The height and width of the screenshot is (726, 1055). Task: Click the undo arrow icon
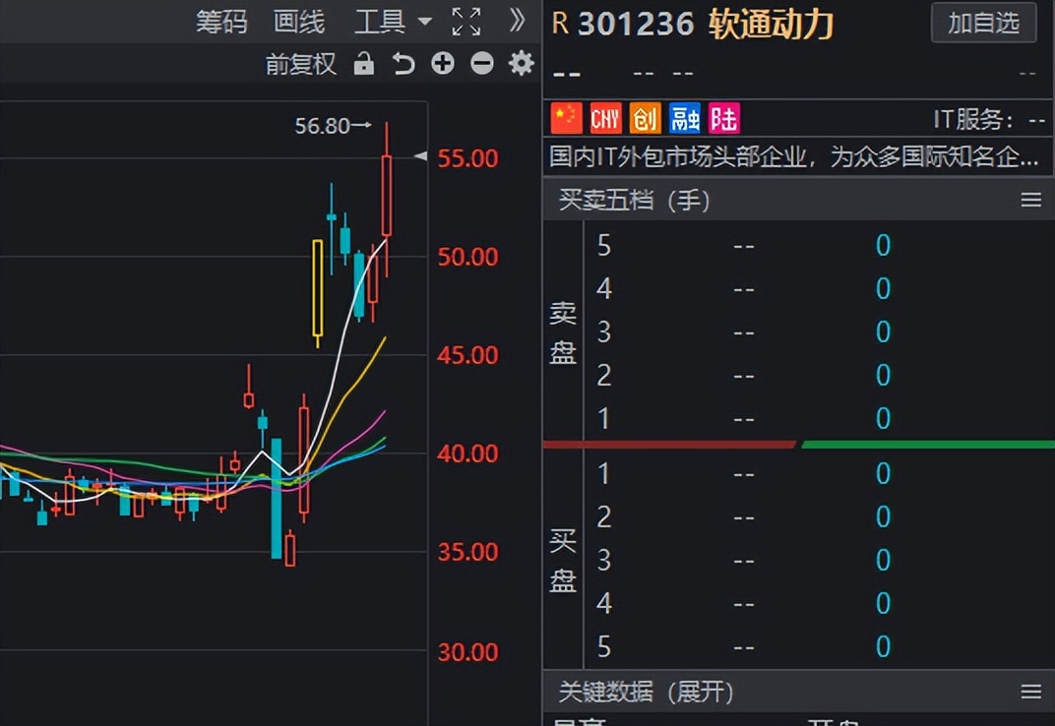click(403, 64)
